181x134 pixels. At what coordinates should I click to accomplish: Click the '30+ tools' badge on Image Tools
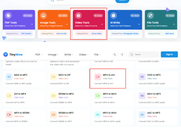click(63, 15)
